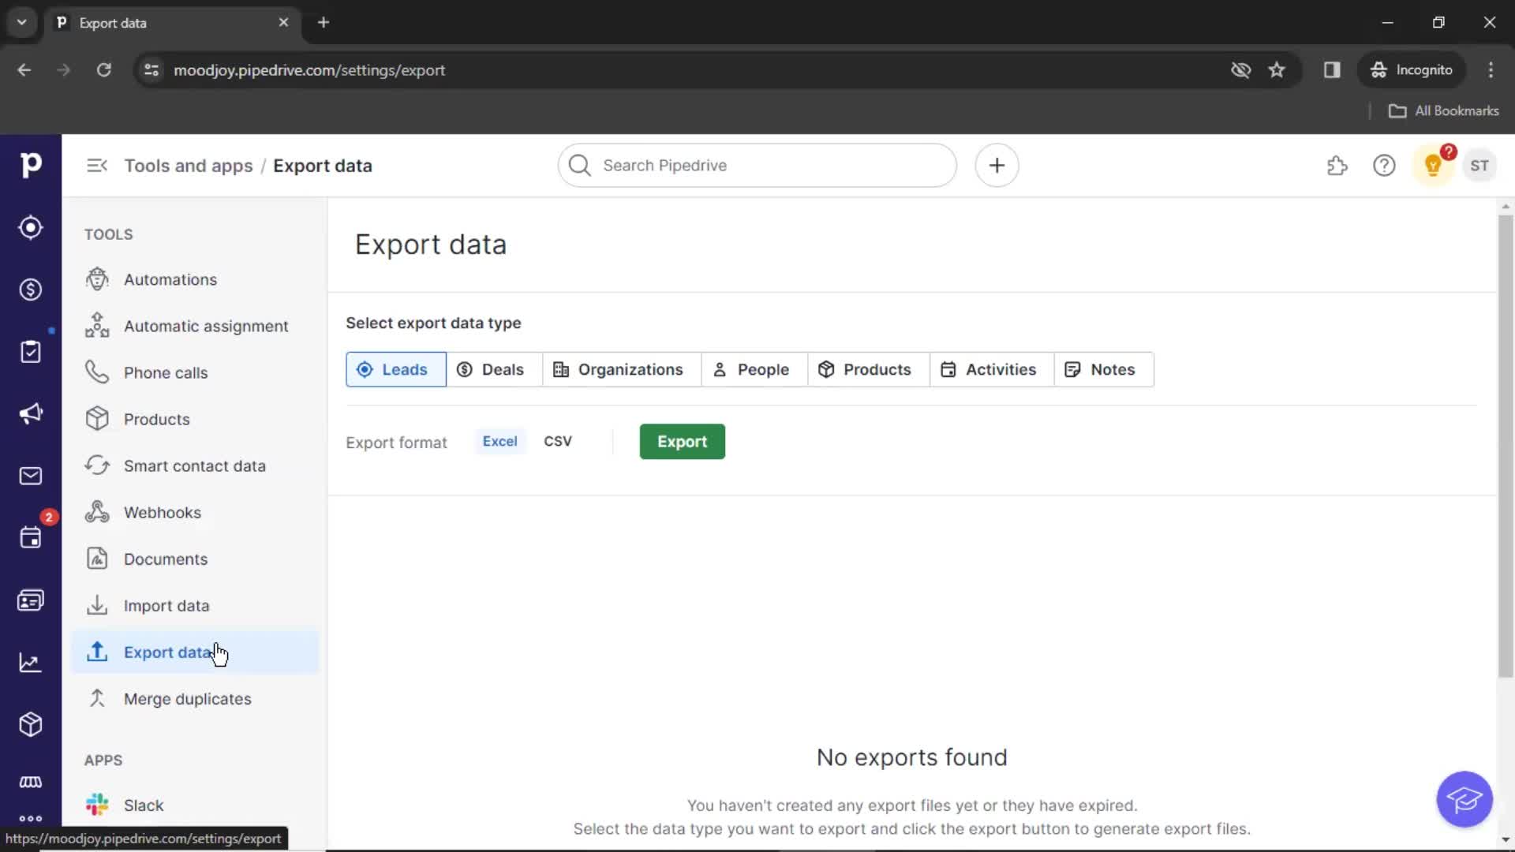Select Products export data type

(865, 368)
